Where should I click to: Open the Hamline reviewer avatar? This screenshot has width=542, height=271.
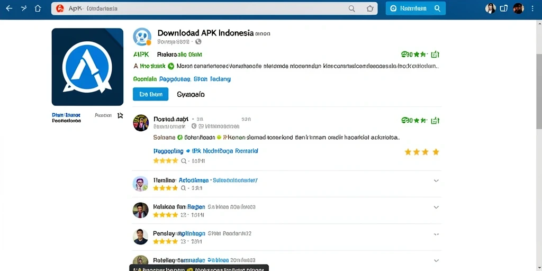pyautogui.click(x=140, y=184)
